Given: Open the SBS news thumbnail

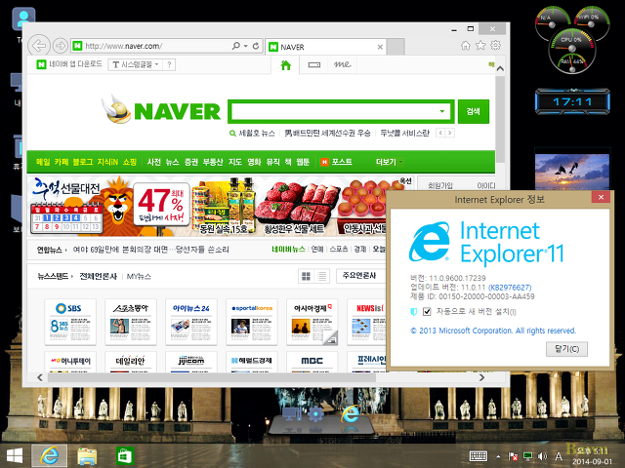Looking at the screenshot, I should 70,322.
